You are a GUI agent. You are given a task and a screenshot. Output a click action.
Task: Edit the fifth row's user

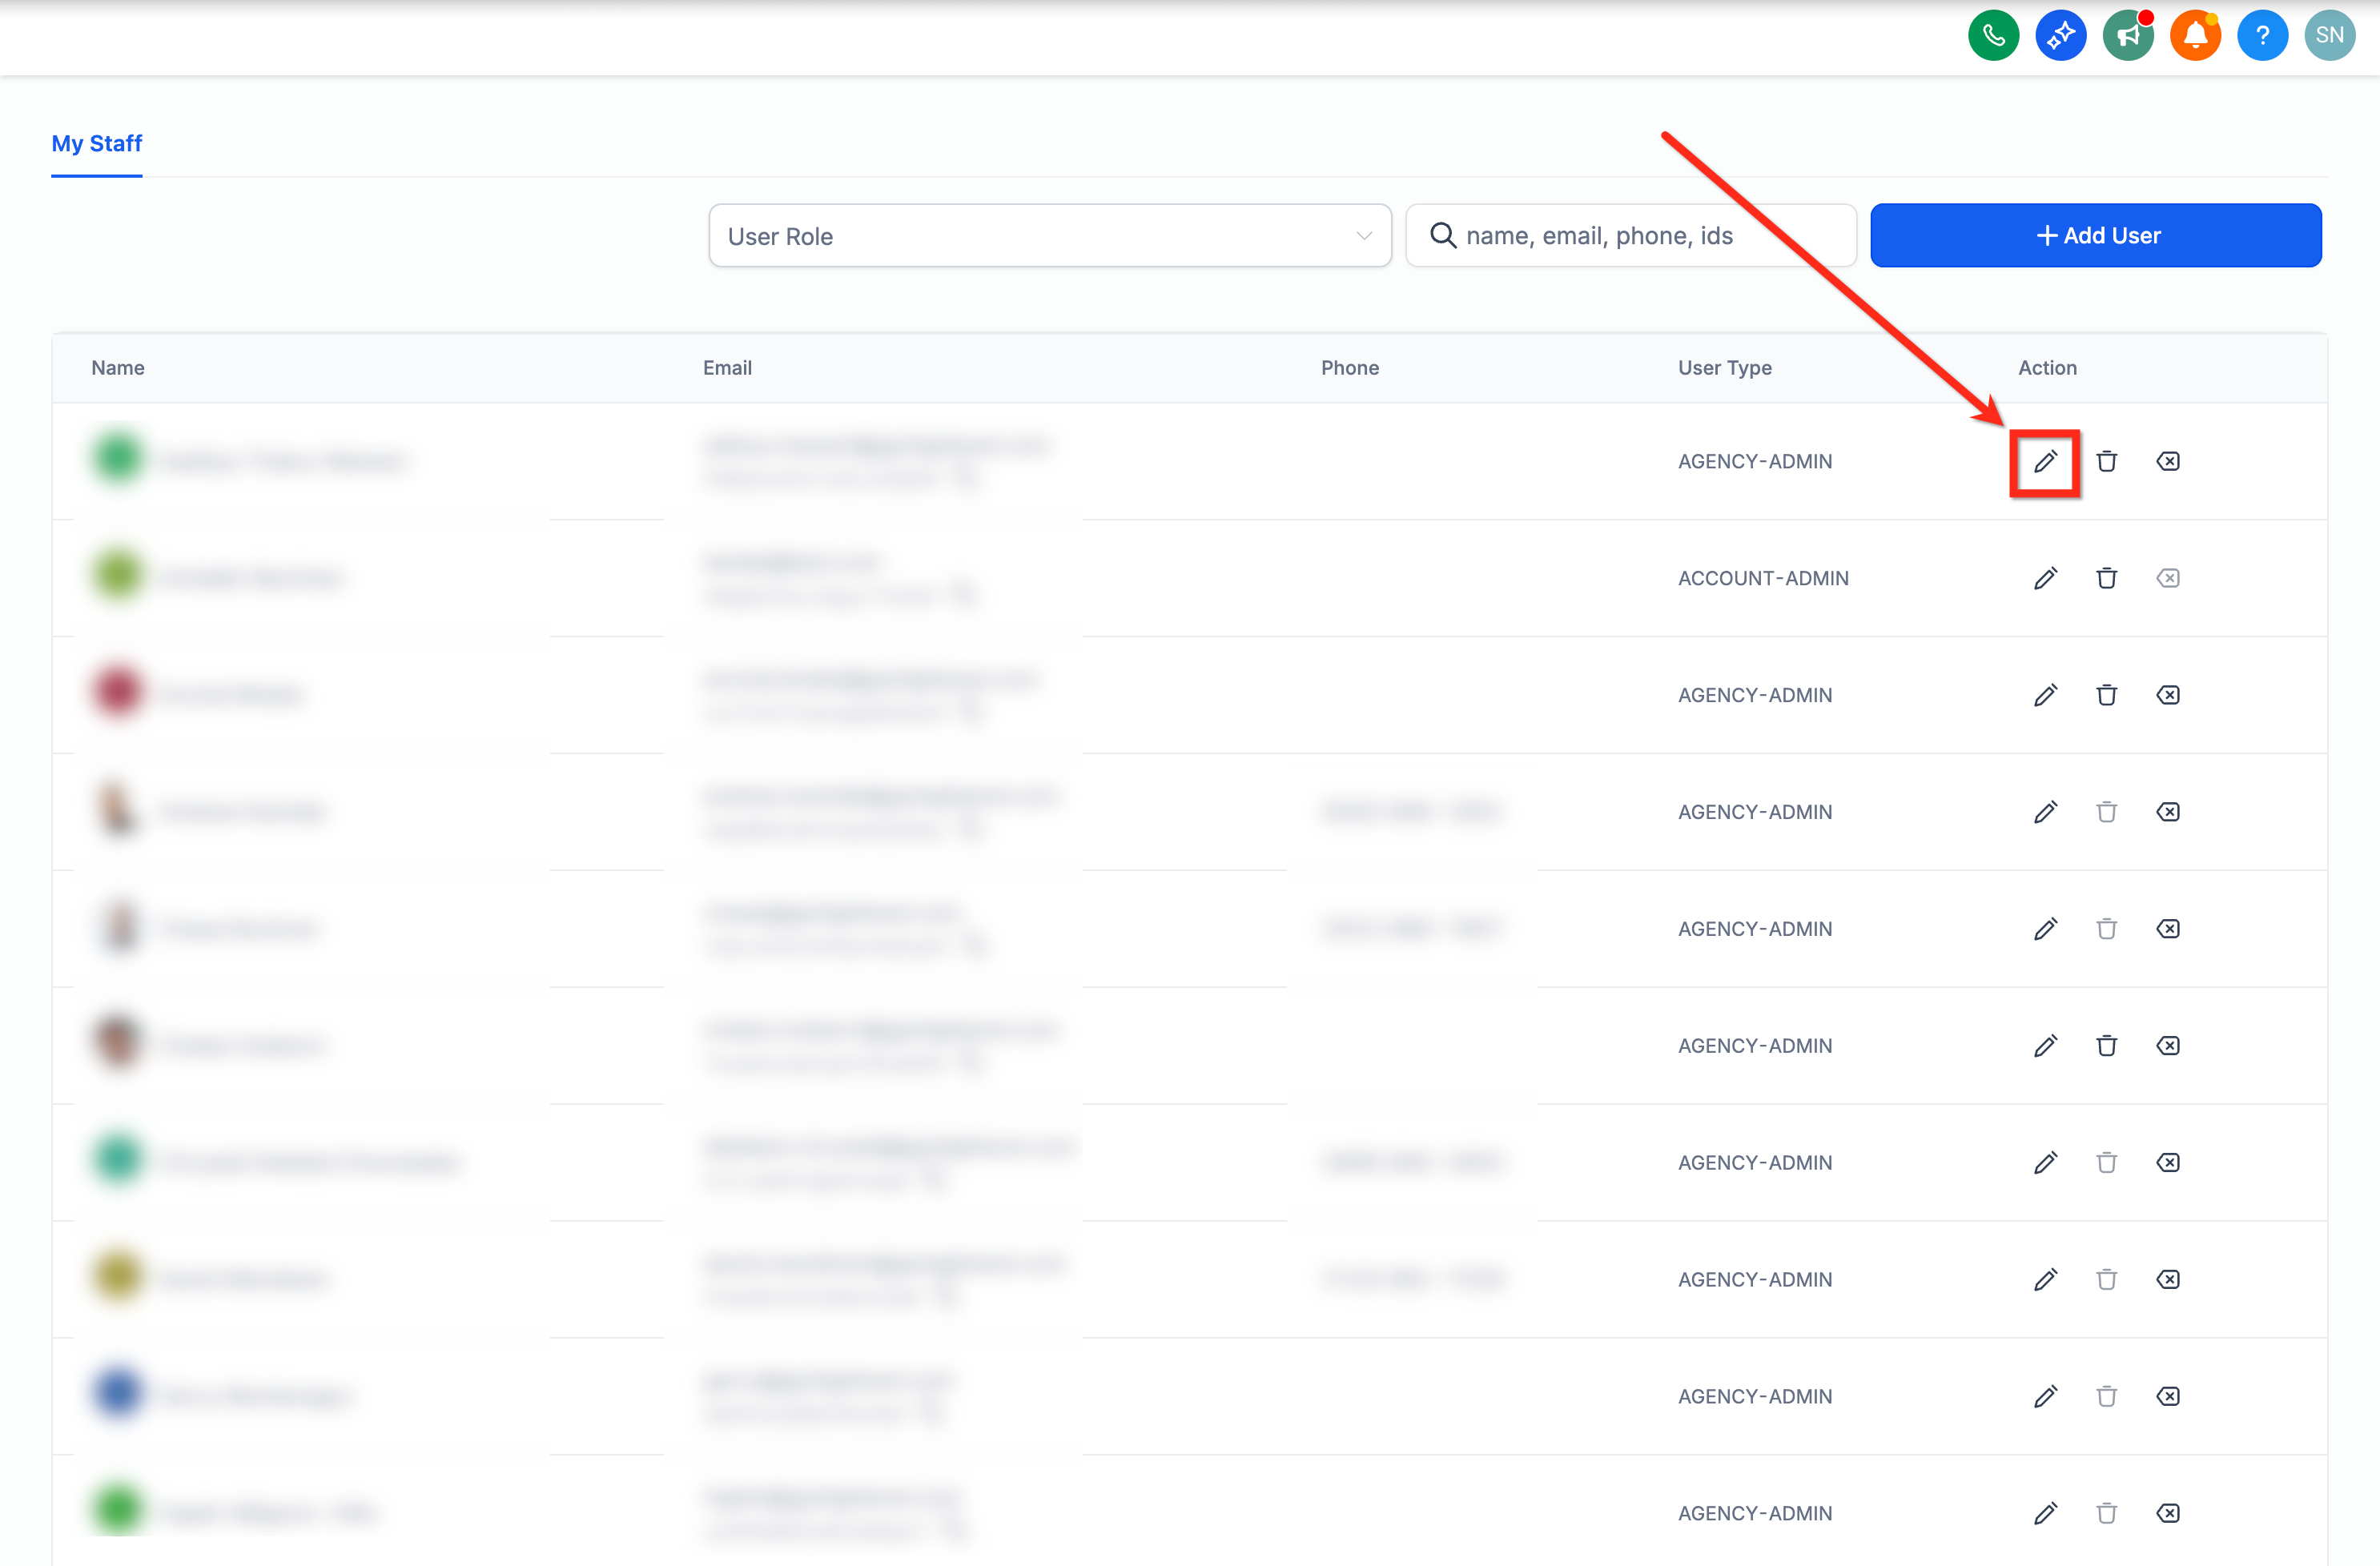2045,930
